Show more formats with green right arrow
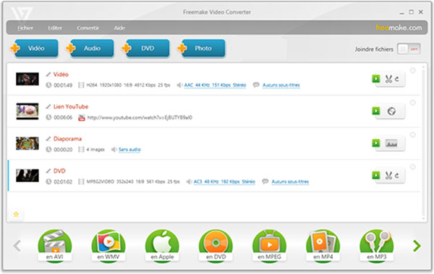 point(417,246)
